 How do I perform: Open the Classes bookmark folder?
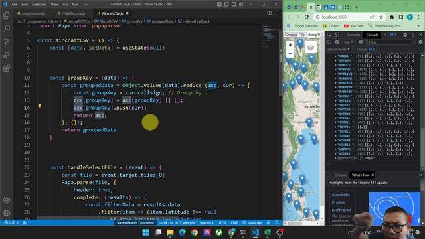tap(331, 26)
